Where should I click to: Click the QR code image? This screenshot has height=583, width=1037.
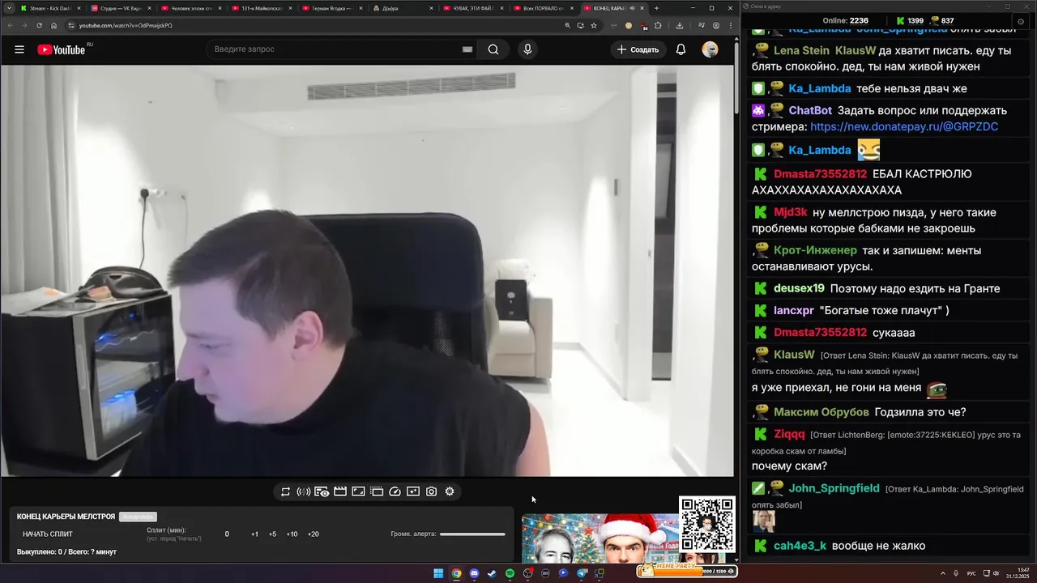pos(706,525)
